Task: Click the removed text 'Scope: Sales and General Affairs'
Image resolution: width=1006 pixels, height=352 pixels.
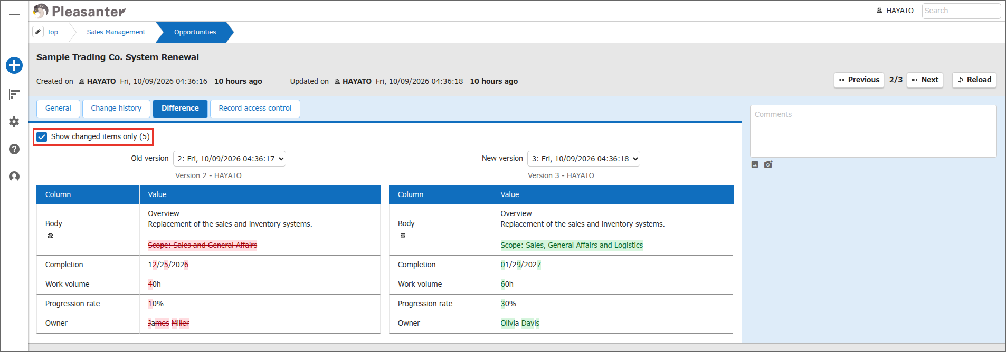Action: tap(203, 245)
